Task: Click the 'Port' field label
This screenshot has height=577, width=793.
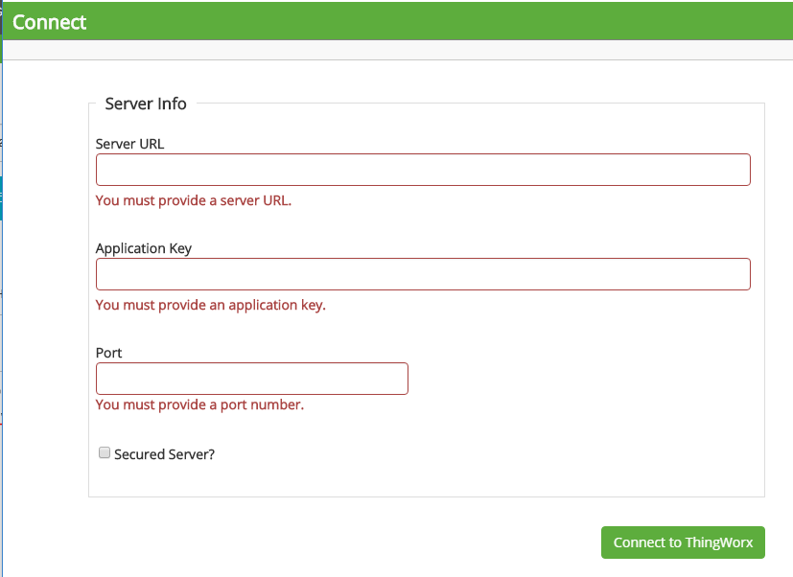Action: point(108,353)
